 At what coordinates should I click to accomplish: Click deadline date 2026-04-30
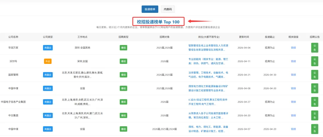click(x=270, y=75)
